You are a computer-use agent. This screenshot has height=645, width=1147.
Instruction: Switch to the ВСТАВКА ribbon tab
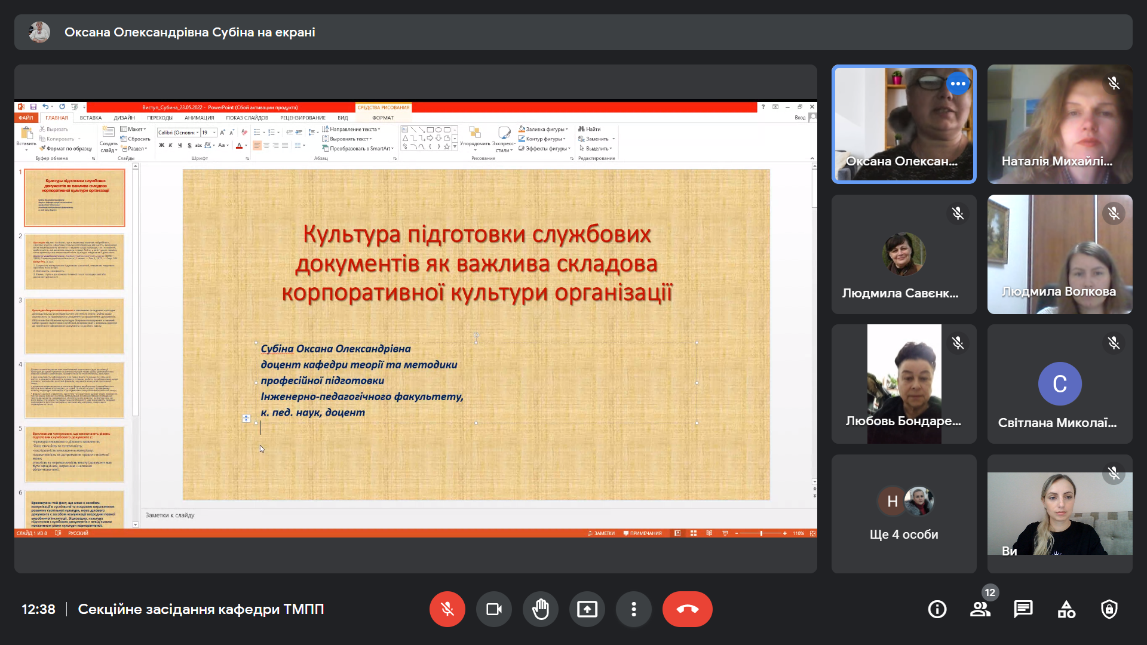(x=91, y=118)
